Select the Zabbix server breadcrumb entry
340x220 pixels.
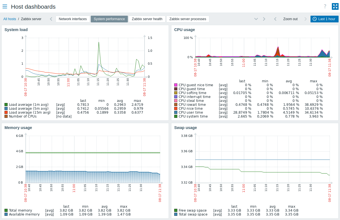point(32,19)
